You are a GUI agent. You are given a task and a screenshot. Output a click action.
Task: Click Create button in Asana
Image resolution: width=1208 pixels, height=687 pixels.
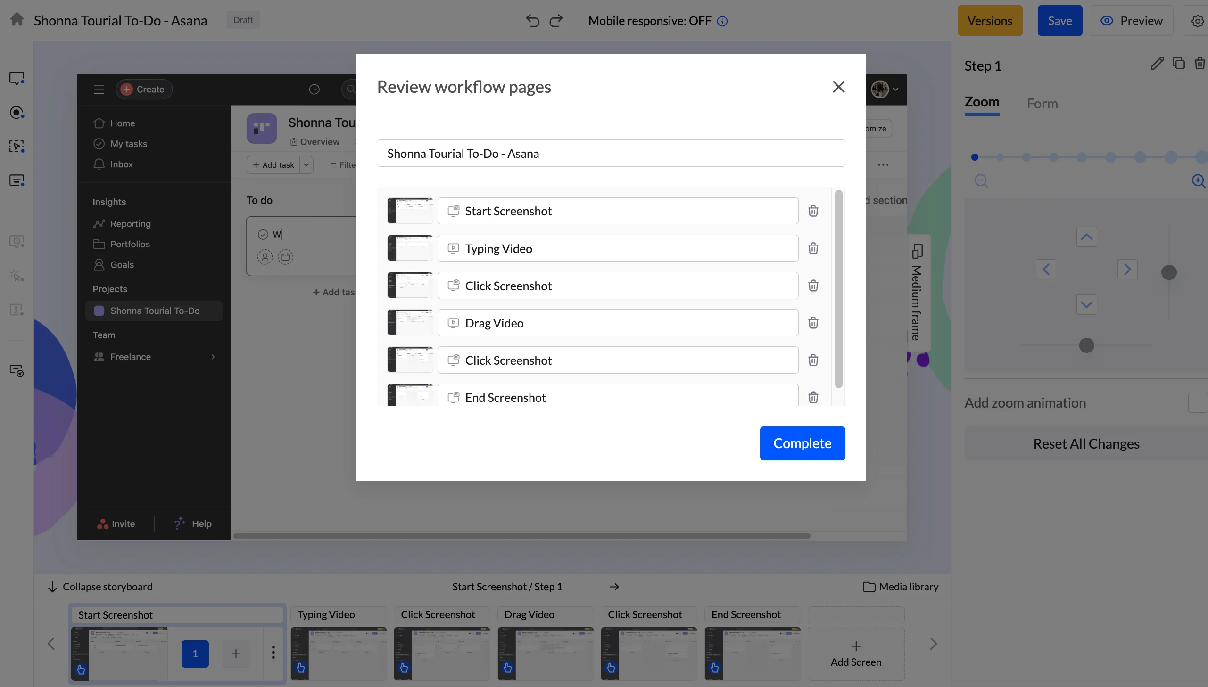pos(143,89)
